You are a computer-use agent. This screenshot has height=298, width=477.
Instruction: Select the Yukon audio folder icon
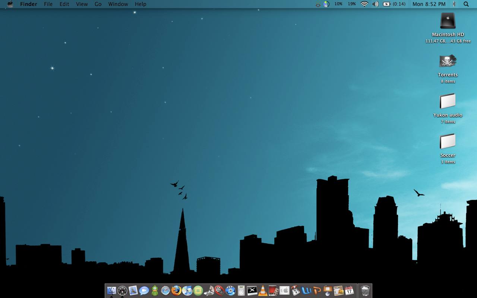[448, 101]
